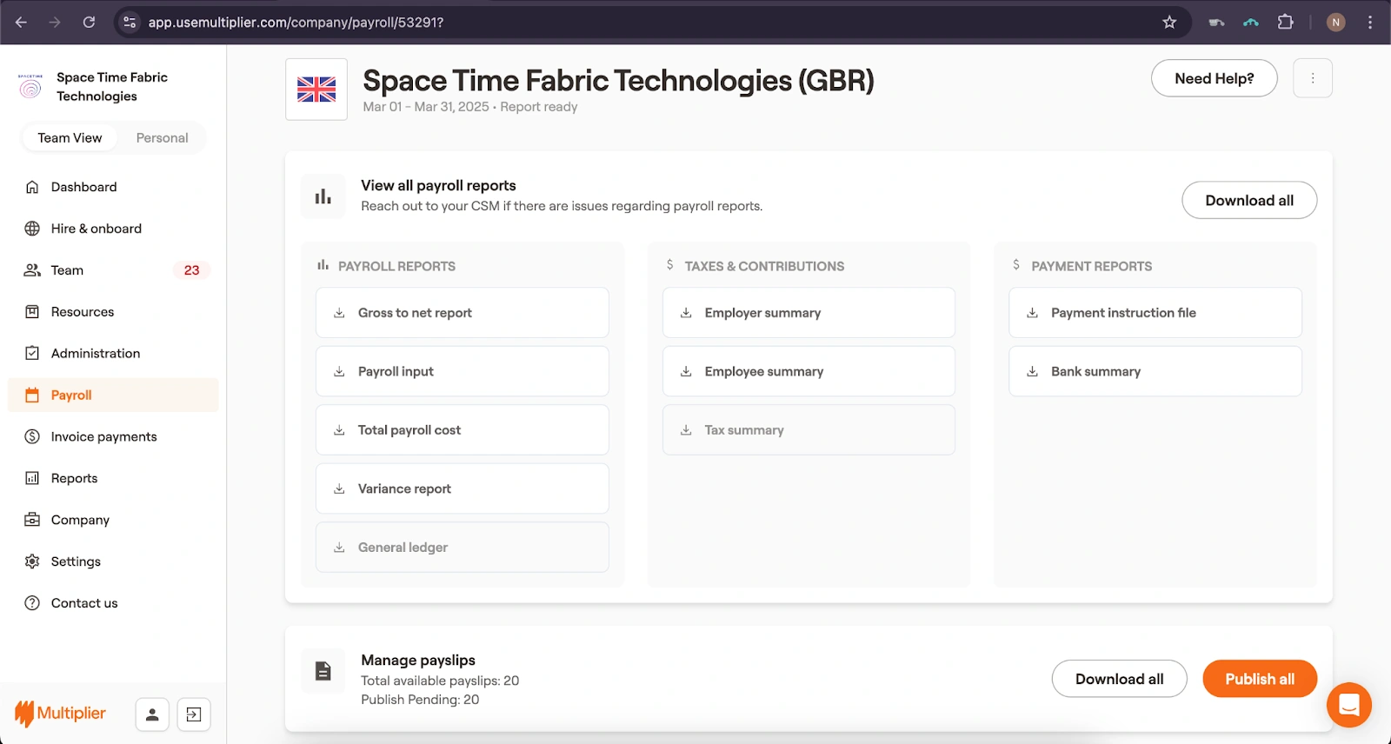Open the browser extensions puzzle icon
The width and height of the screenshot is (1391, 744).
1286,23
